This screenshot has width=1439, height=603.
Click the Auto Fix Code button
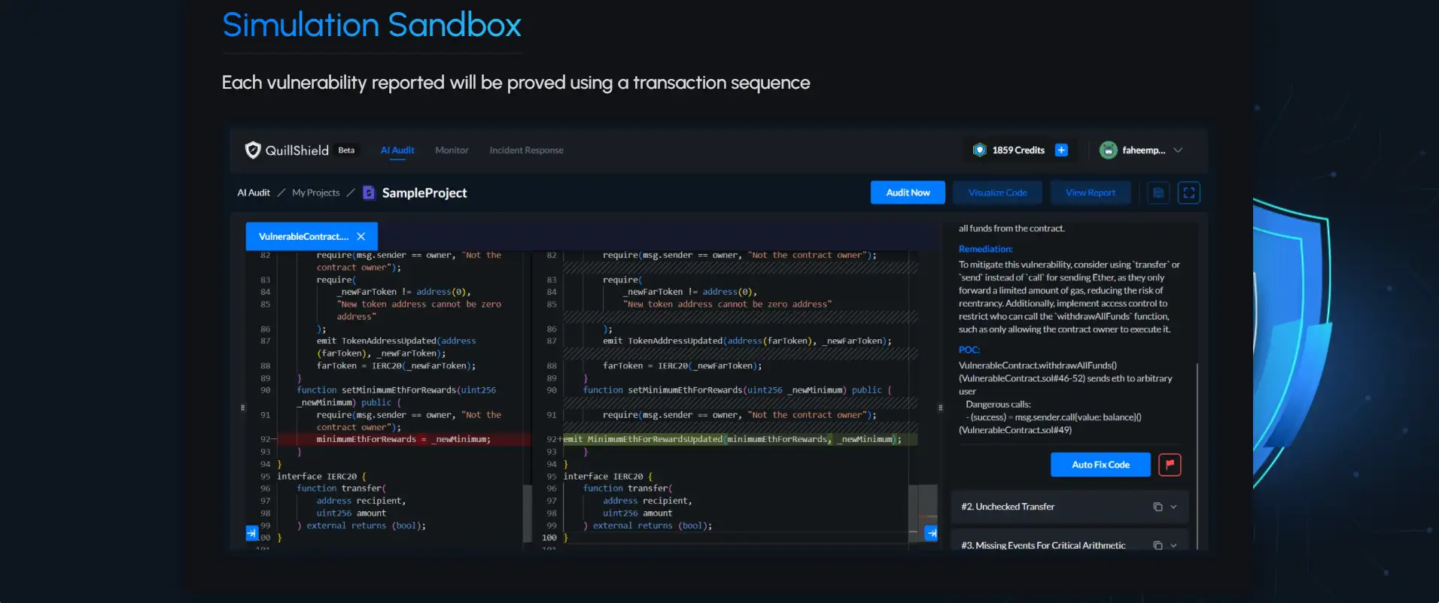tap(1100, 465)
